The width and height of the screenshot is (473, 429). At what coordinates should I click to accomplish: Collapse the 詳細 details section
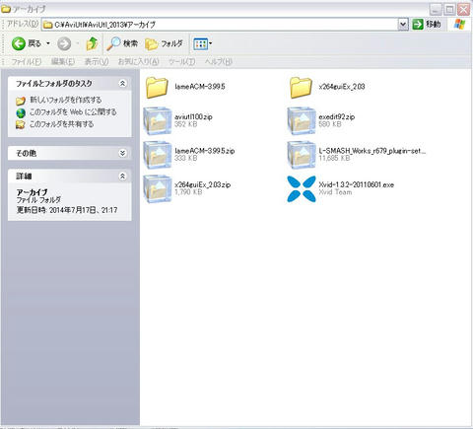[x=122, y=177]
